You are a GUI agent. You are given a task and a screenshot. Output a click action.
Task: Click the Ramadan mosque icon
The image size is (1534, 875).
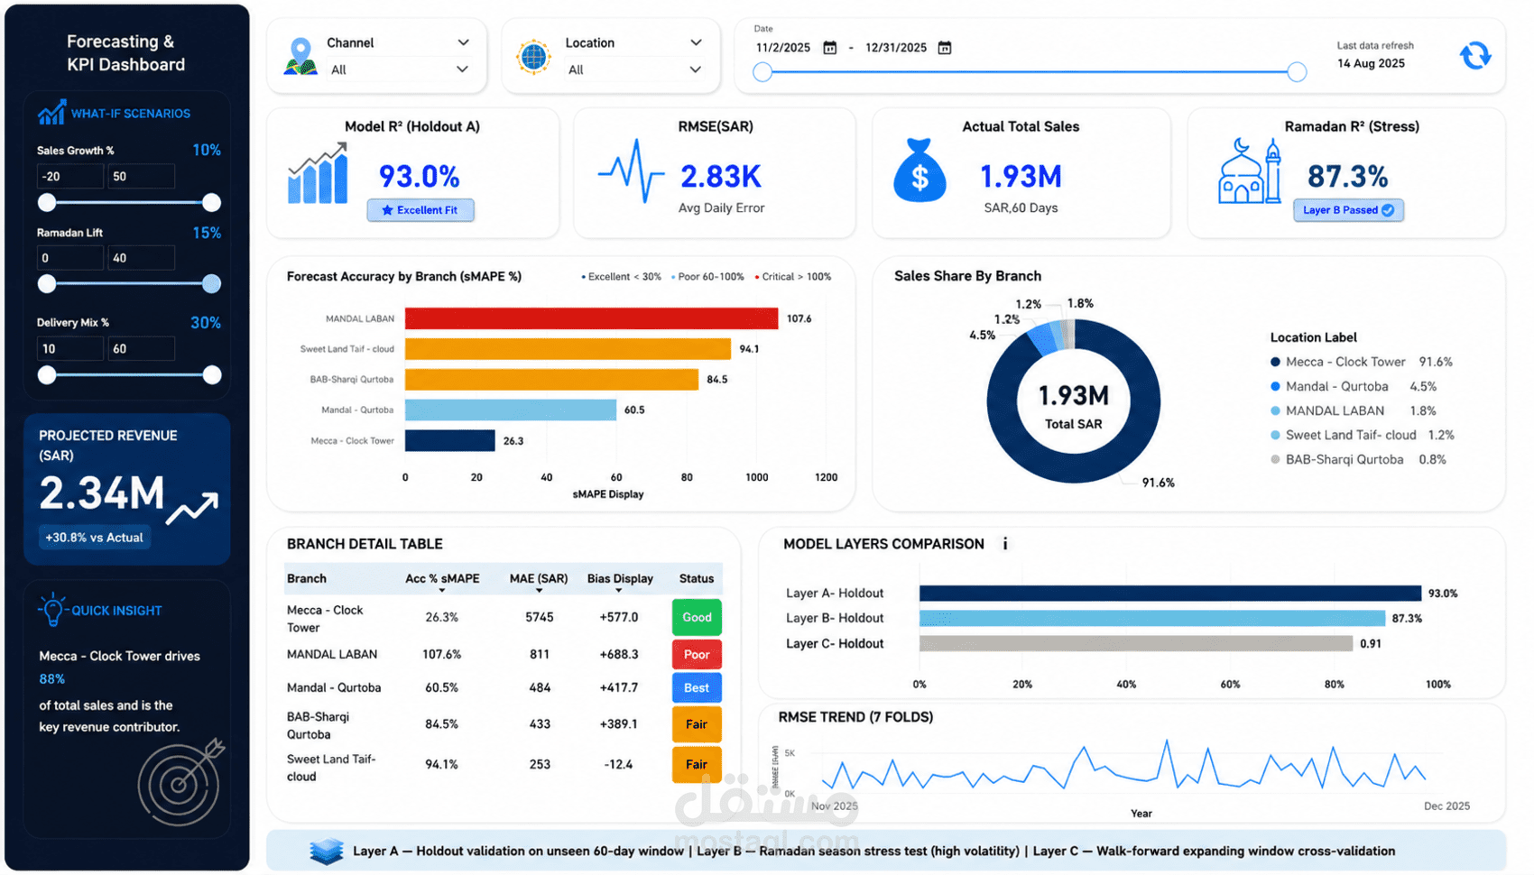click(1249, 170)
